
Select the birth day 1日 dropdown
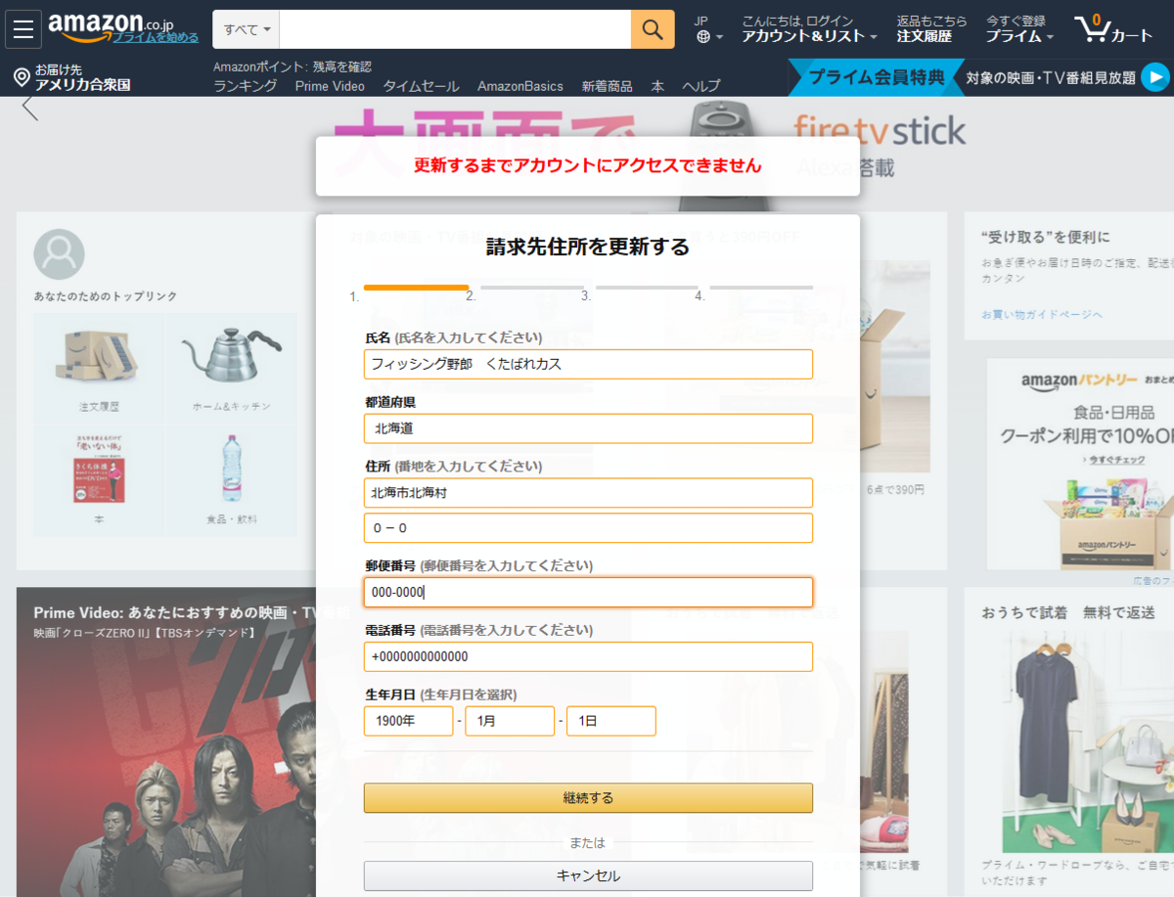click(x=611, y=721)
